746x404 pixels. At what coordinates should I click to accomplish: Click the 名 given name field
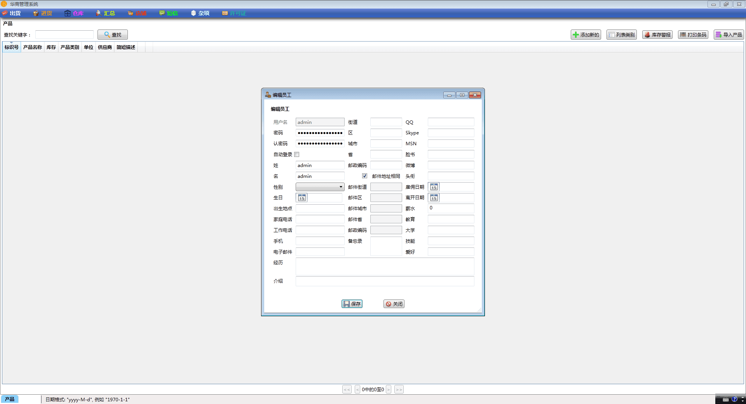pyautogui.click(x=320, y=176)
